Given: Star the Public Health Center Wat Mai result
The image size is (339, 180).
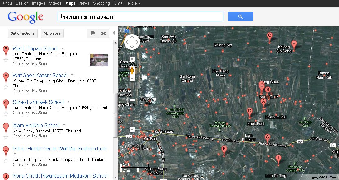Looking at the screenshot, I should (x=6, y=160).
